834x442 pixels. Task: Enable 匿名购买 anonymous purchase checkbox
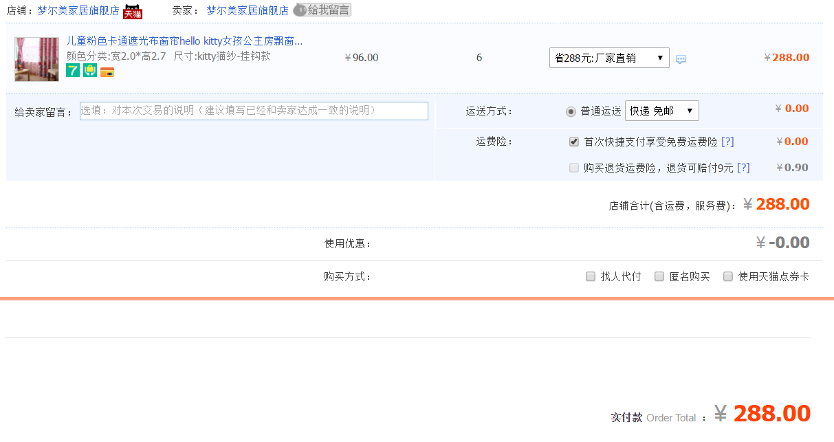(x=659, y=276)
